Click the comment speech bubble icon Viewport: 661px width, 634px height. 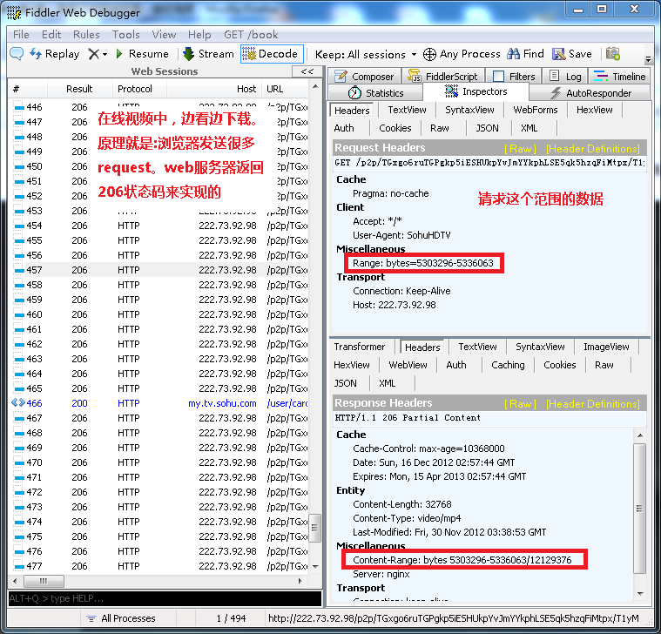coord(17,54)
